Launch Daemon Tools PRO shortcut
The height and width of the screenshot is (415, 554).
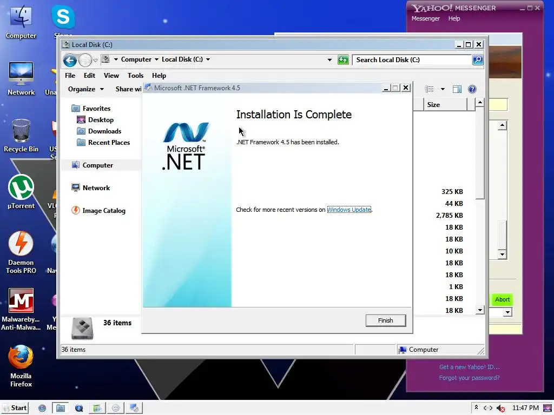tap(21, 253)
